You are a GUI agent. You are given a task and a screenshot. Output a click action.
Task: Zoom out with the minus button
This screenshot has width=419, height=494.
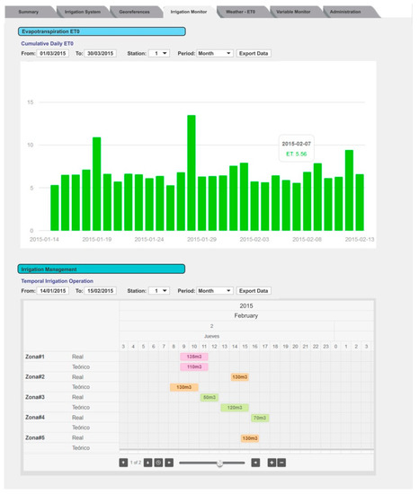281,463
